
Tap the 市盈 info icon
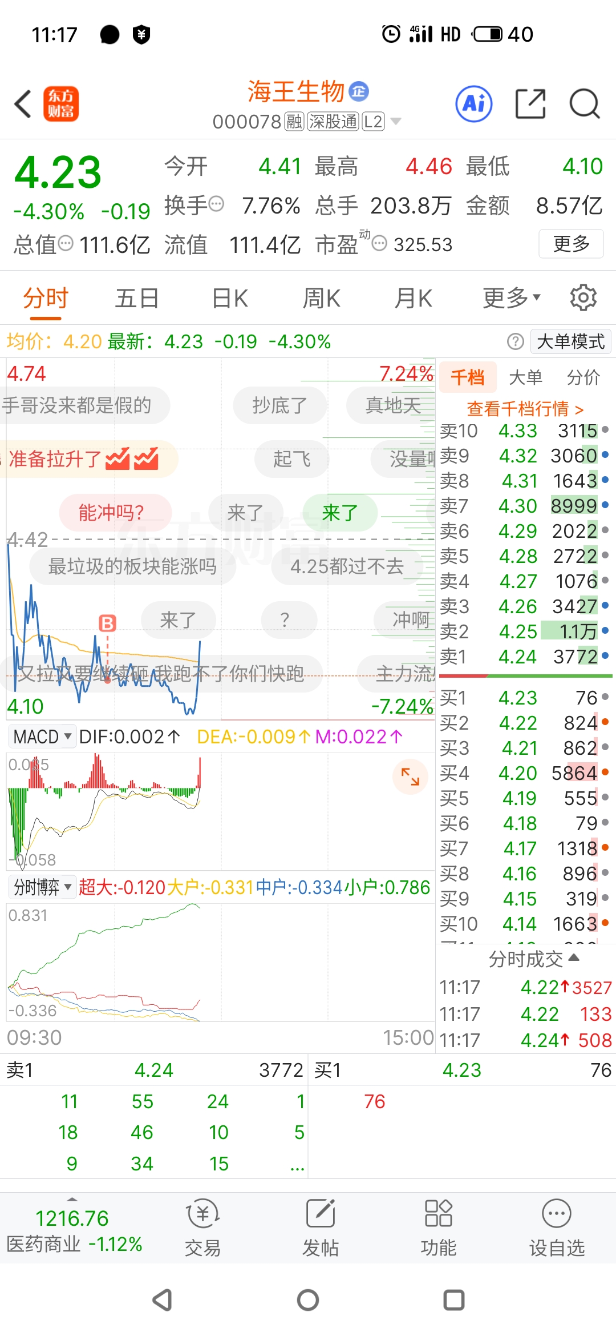(x=379, y=244)
